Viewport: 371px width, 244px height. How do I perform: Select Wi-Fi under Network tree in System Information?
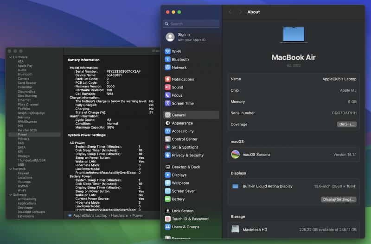tap(21, 191)
